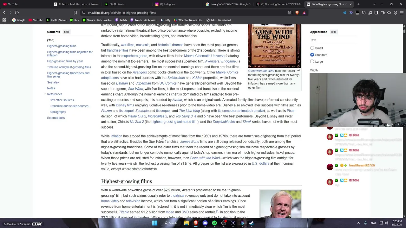Screen dimensions: 406x228
Task: Collapse the References section in contents
Action: click(x=44, y=94)
